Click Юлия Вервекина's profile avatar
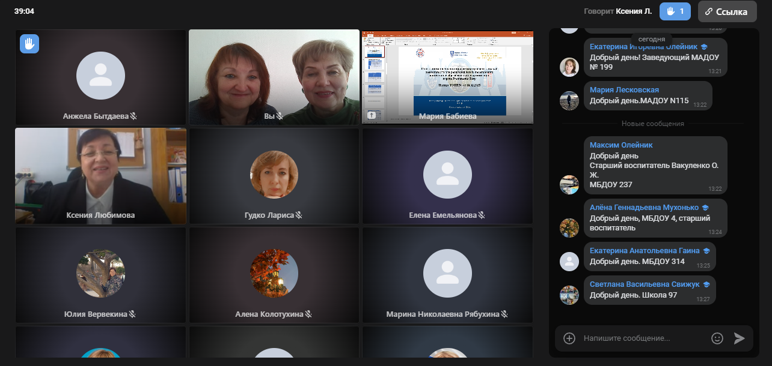This screenshot has width=772, height=366. point(100,274)
